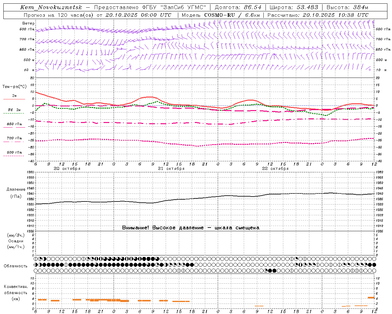The image size is (392, 314).
Task: Click the '22 октября' date label
Action: (275, 169)
